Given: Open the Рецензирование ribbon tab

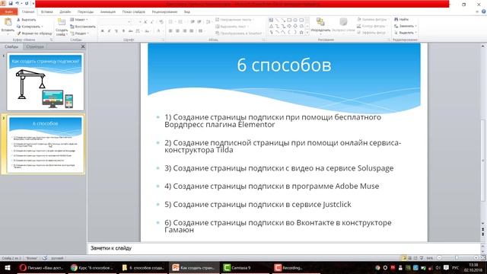Looking at the screenshot, I should 164,12.
